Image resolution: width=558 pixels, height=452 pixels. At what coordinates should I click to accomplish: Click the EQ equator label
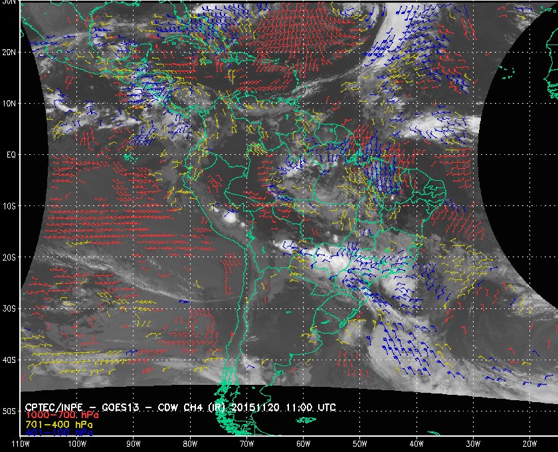(x=11, y=155)
